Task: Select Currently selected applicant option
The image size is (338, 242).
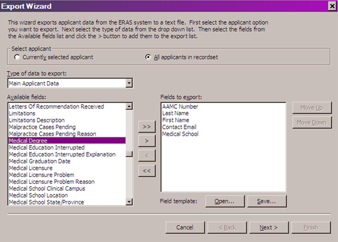Action: pos(18,57)
